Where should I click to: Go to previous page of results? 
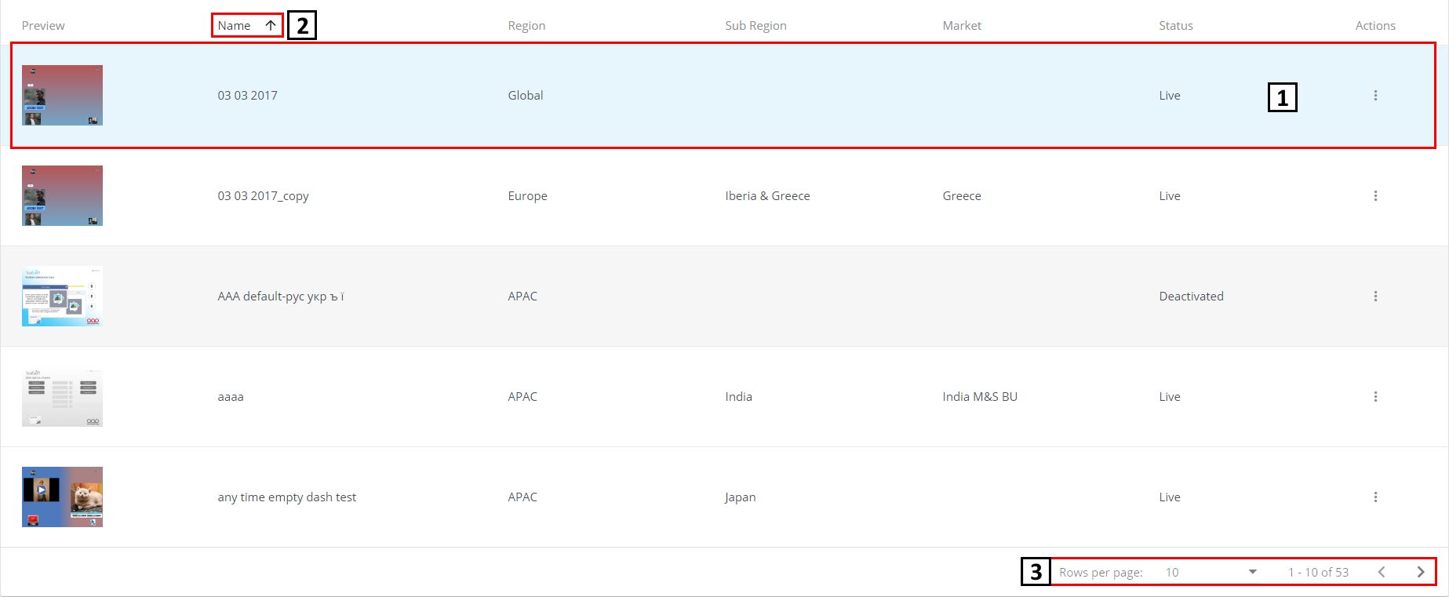pos(1382,572)
